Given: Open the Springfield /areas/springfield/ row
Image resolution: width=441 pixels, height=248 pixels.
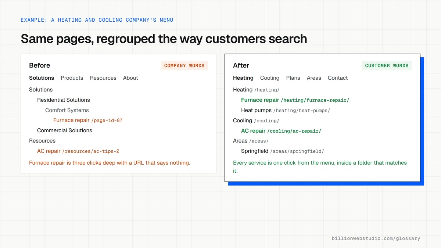Looking at the screenshot, I should pos(283,151).
